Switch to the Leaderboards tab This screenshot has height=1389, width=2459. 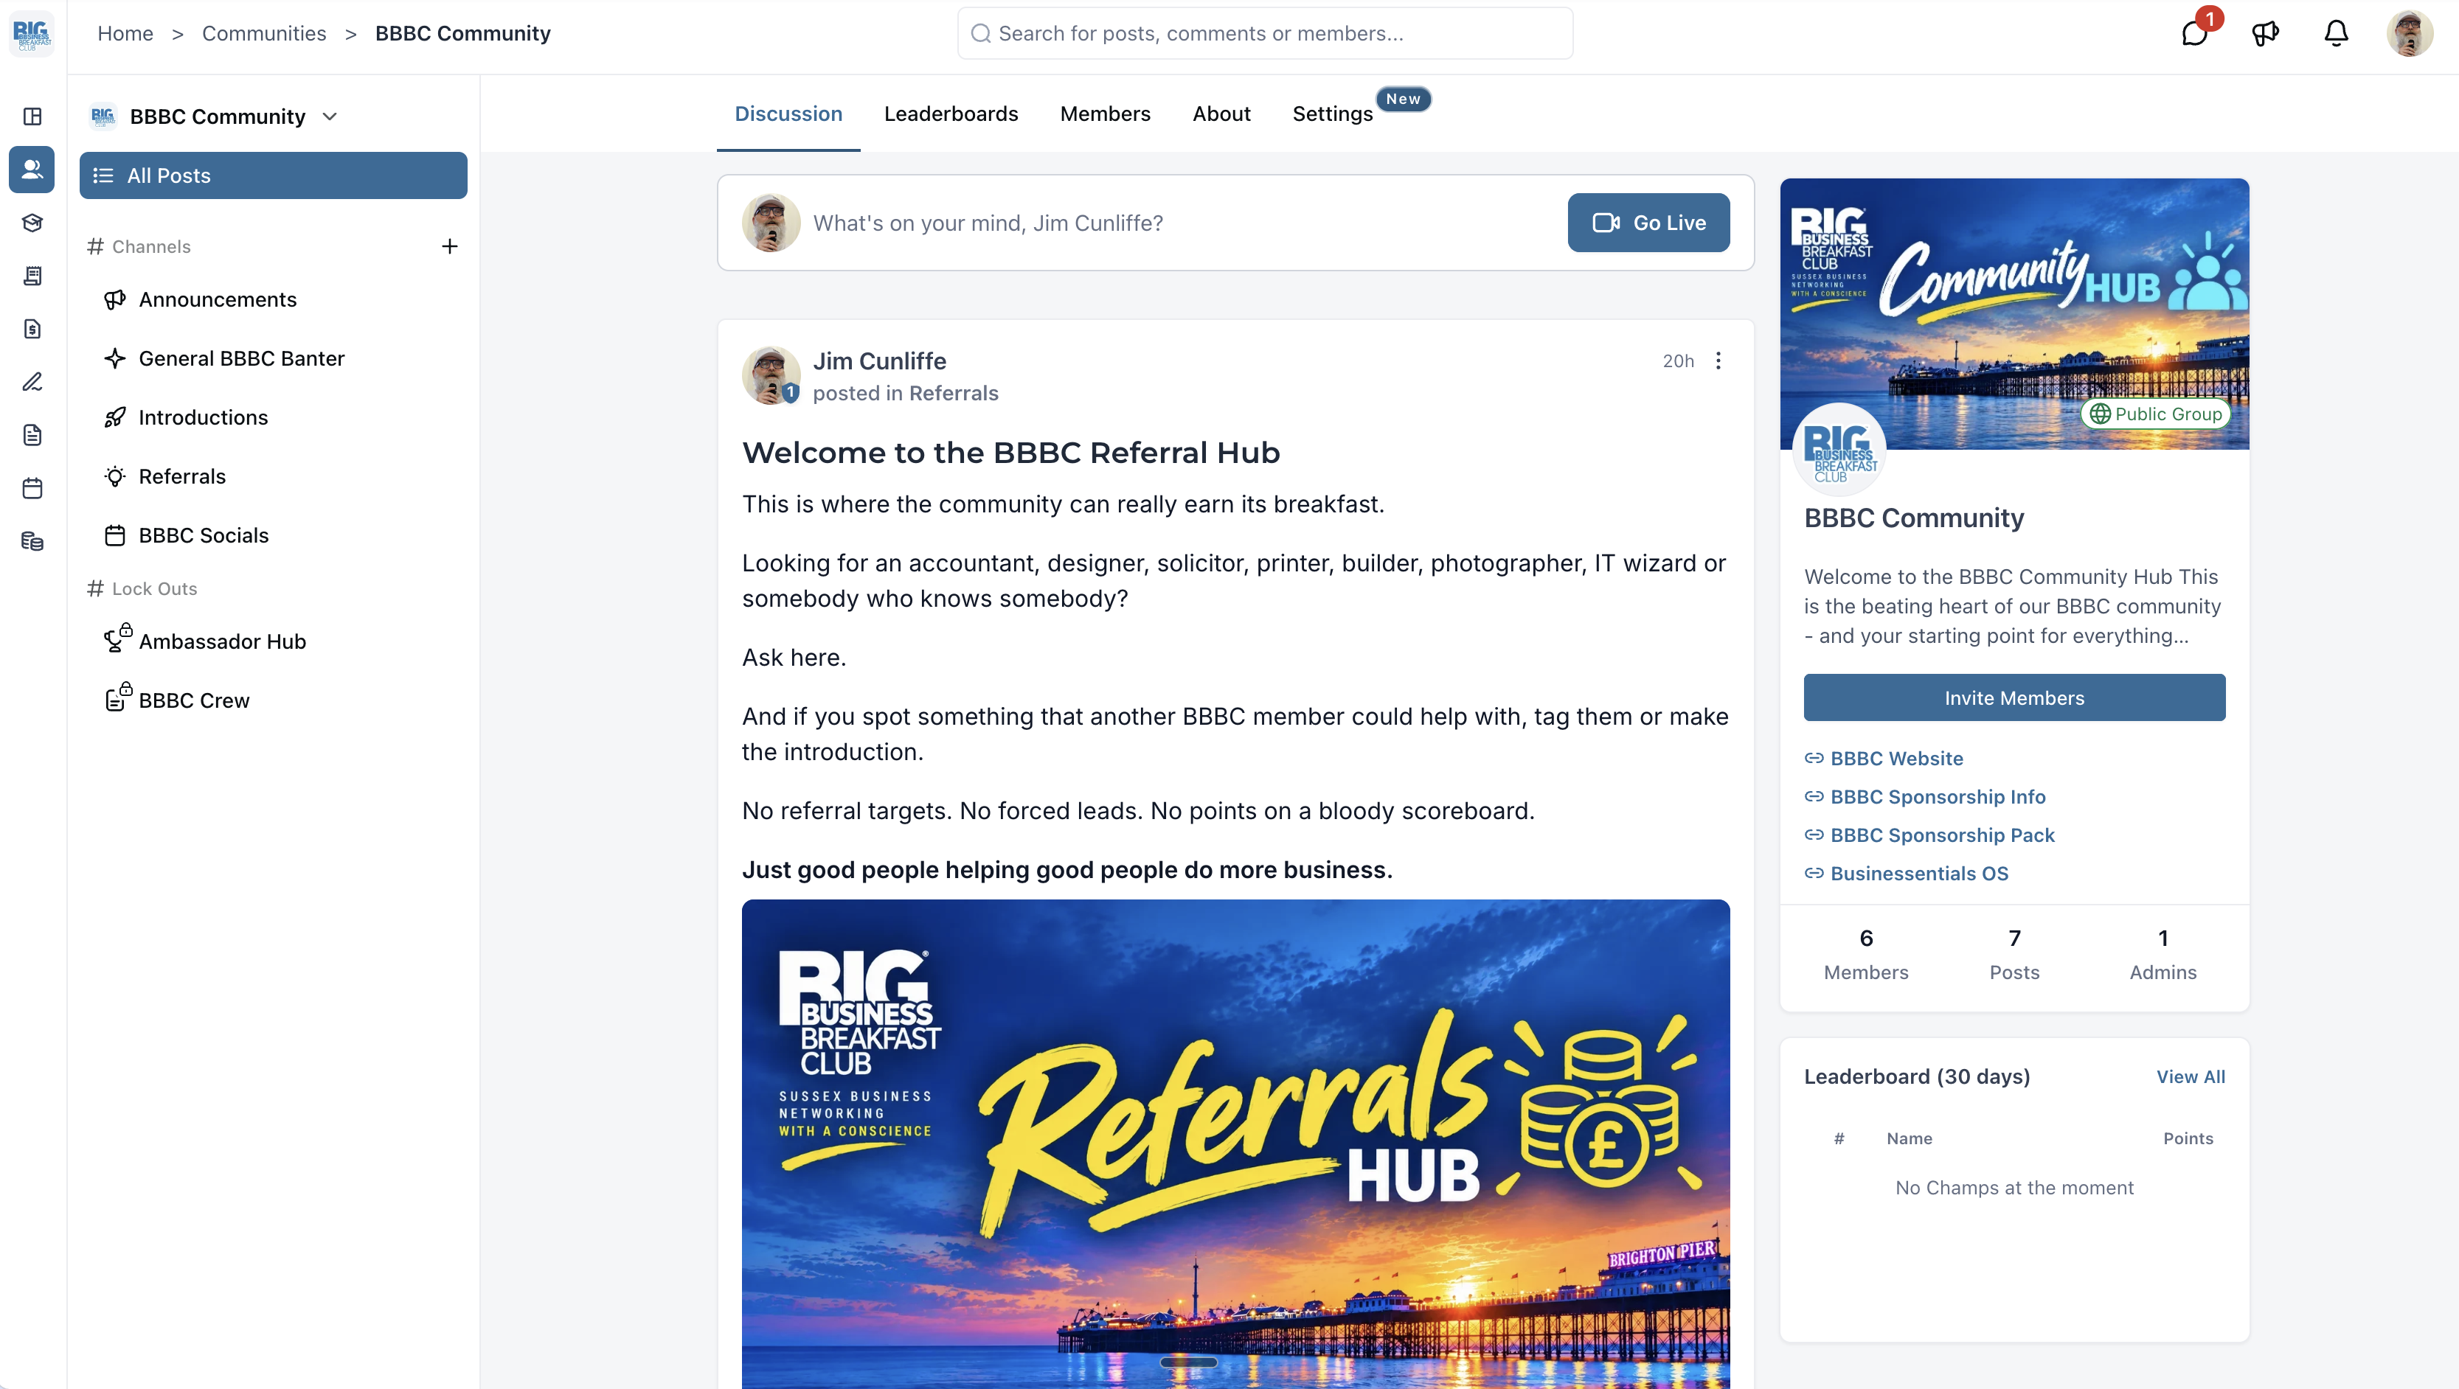coord(951,114)
